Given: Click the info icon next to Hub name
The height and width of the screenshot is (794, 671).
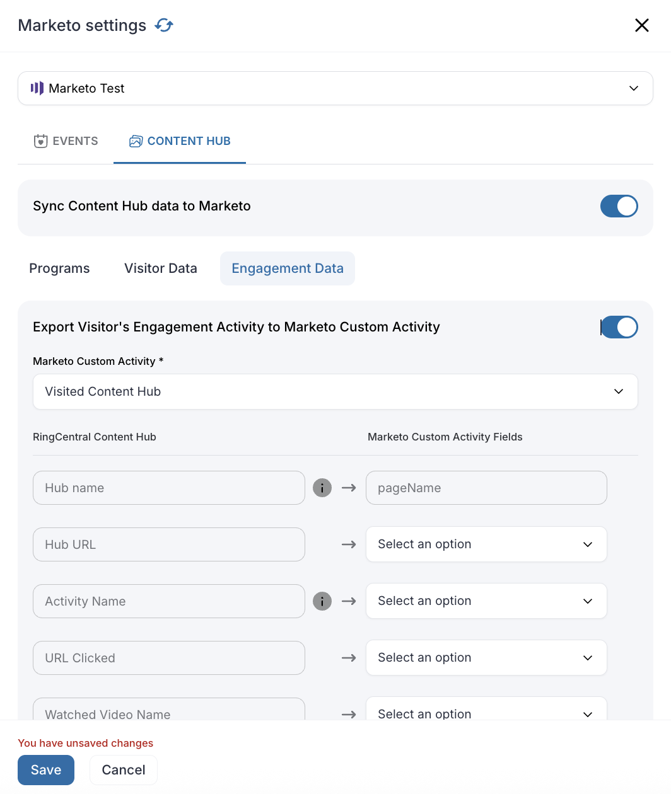Looking at the screenshot, I should [322, 488].
